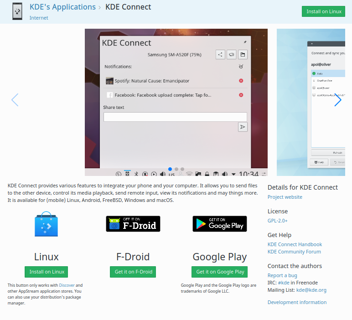352x320 pixels.
Task: Click the browse device folder icon
Action: (243, 55)
